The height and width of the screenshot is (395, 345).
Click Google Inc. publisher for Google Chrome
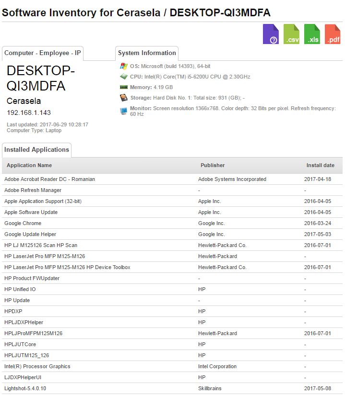click(x=212, y=223)
